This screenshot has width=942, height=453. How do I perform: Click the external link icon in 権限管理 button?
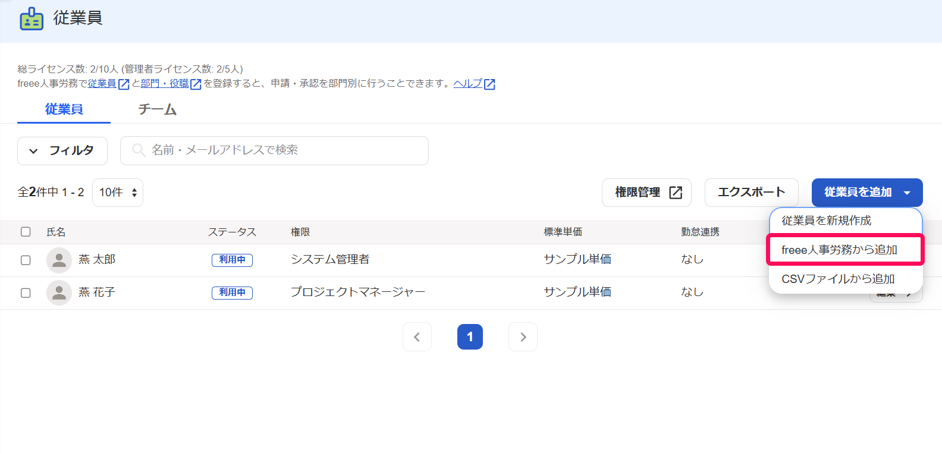(x=676, y=193)
